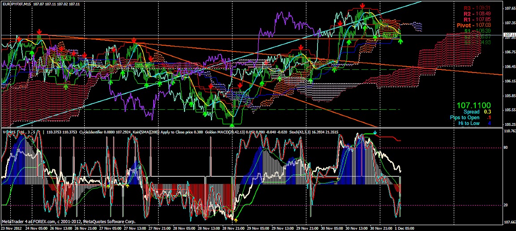Click the S2 support level label
Viewport: 516px width, 231px height.
tap(477, 37)
